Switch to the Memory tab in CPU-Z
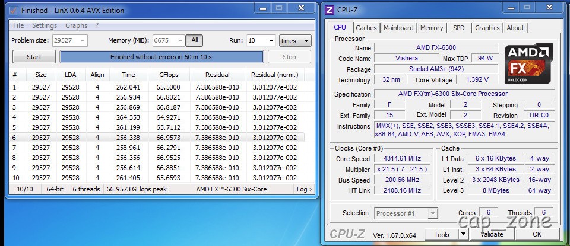The image size is (570, 246). tap(432, 28)
